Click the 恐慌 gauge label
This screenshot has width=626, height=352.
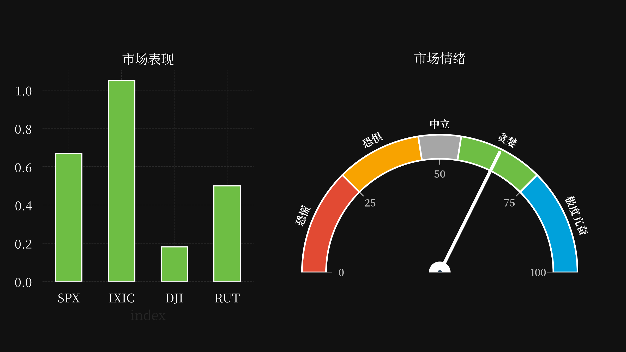coord(303,215)
